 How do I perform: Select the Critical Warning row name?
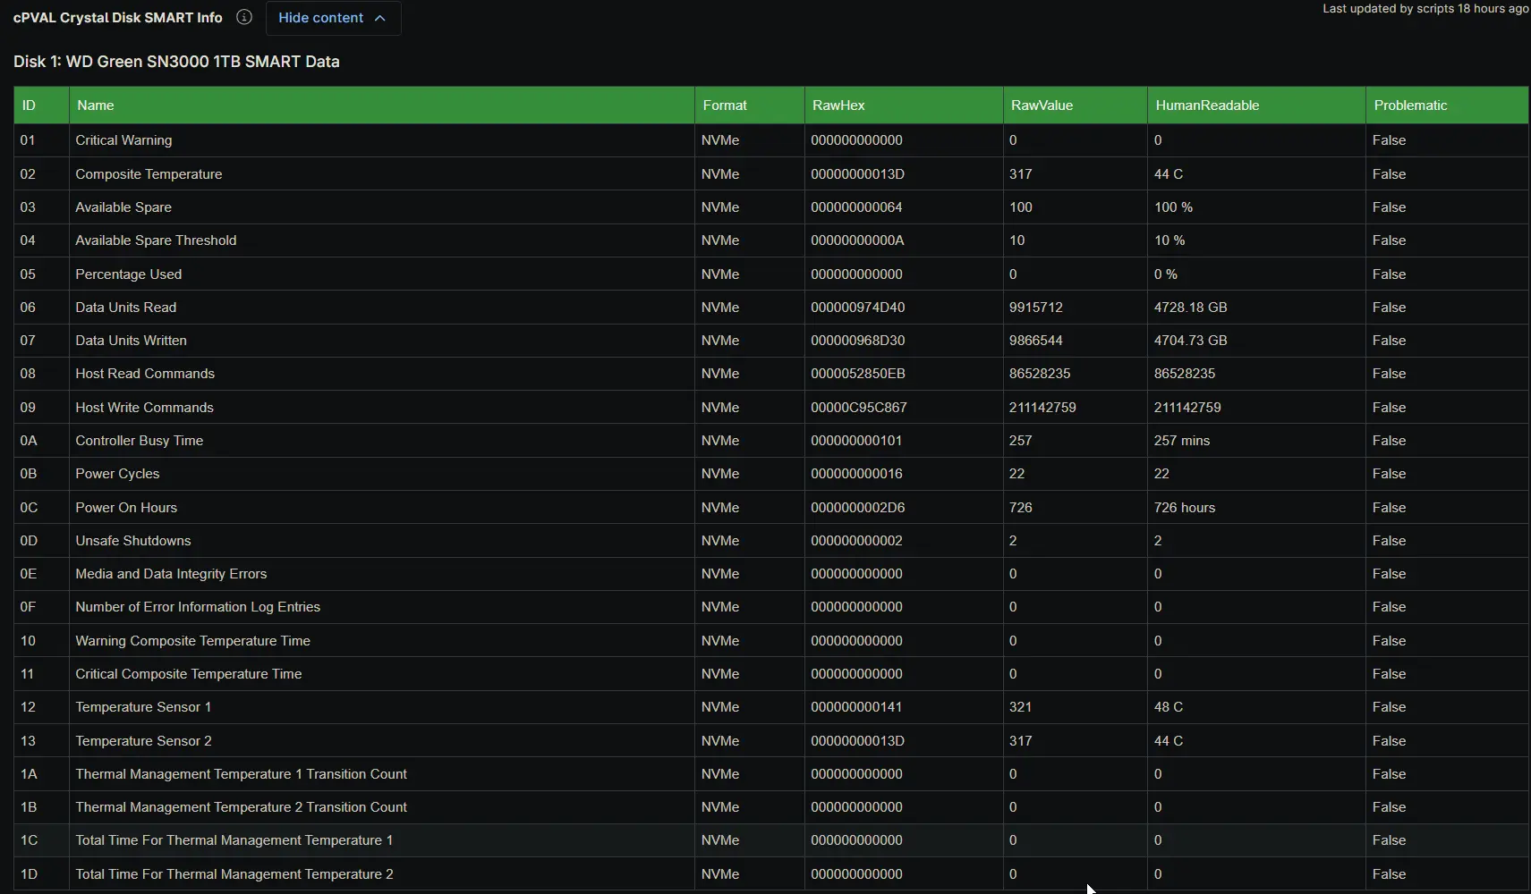123,140
